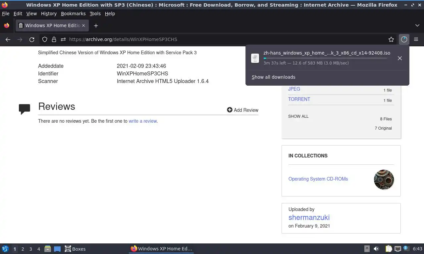Switch to the Boxes taskbar window
The image size is (424, 254).
tap(75, 249)
